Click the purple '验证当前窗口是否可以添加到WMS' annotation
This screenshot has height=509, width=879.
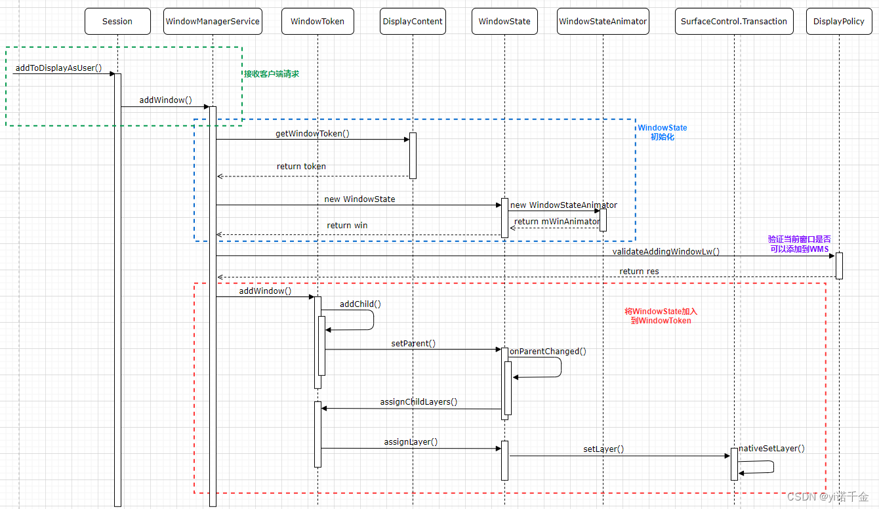point(799,245)
